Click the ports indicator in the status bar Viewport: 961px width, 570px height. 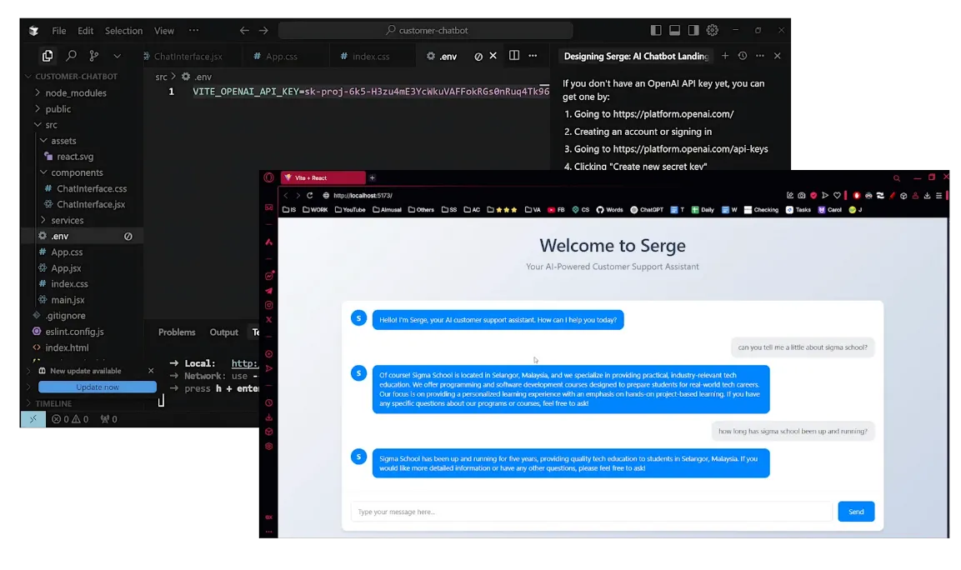(108, 419)
